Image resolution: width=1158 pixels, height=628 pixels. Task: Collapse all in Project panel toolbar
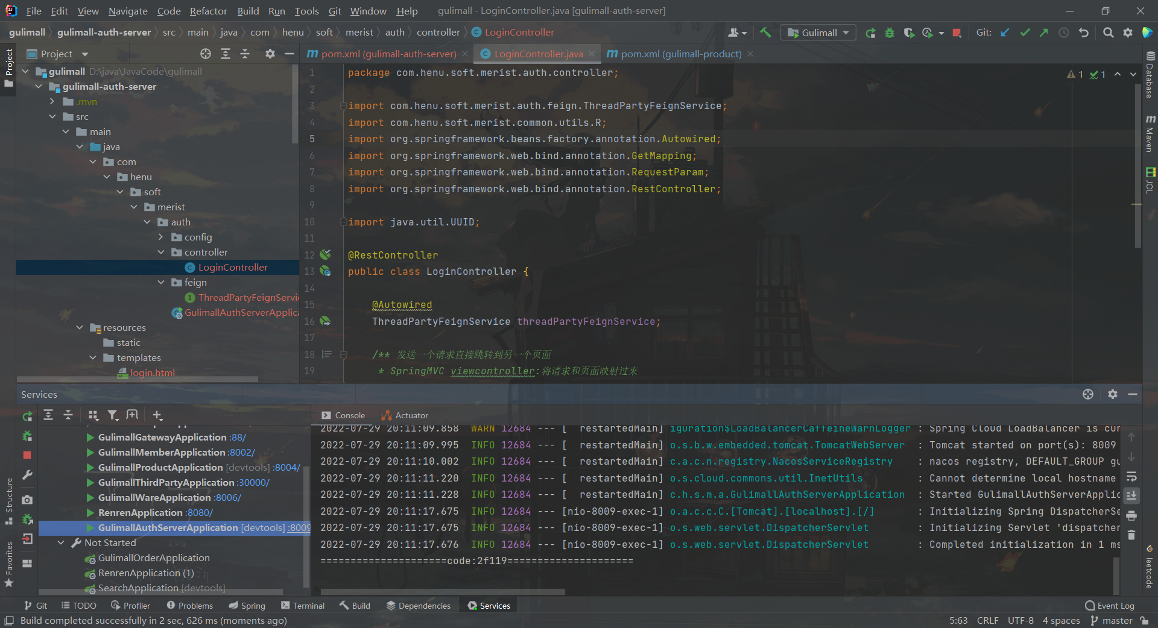tap(245, 54)
